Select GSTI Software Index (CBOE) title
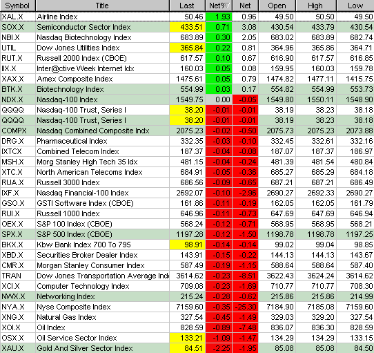 pos(85,203)
